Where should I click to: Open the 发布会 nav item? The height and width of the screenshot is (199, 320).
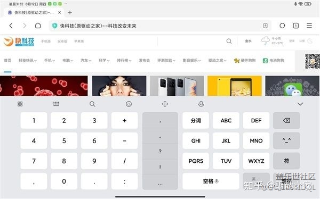pos(145,61)
